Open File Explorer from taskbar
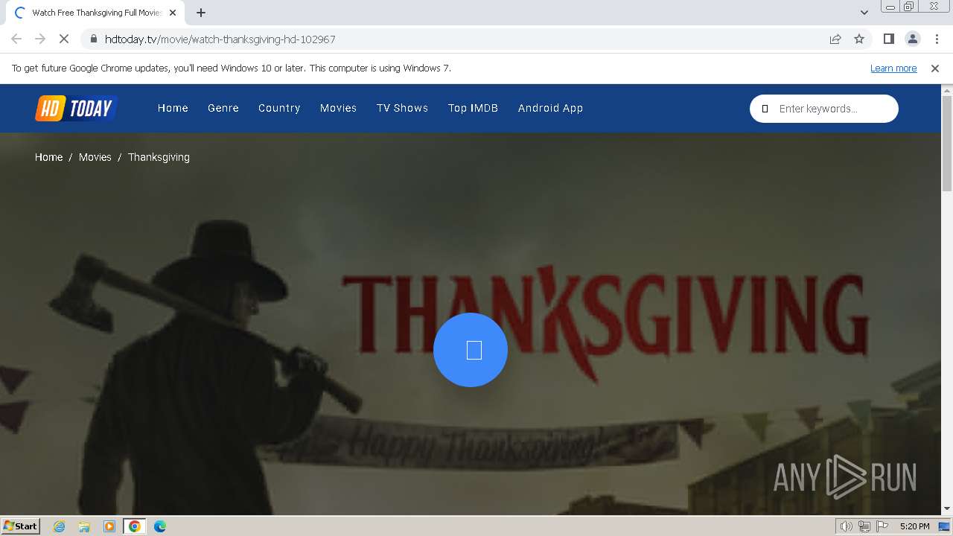 pyautogui.click(x=84, y=526)
